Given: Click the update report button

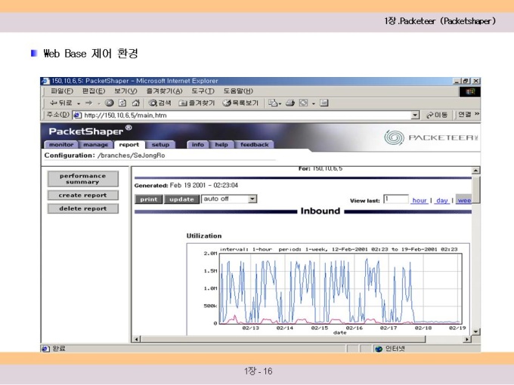Looking at the screenshot, I should [x=181, y=199].
